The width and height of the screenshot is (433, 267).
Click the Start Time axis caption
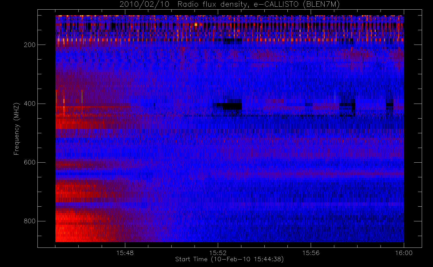click(229, 259)
